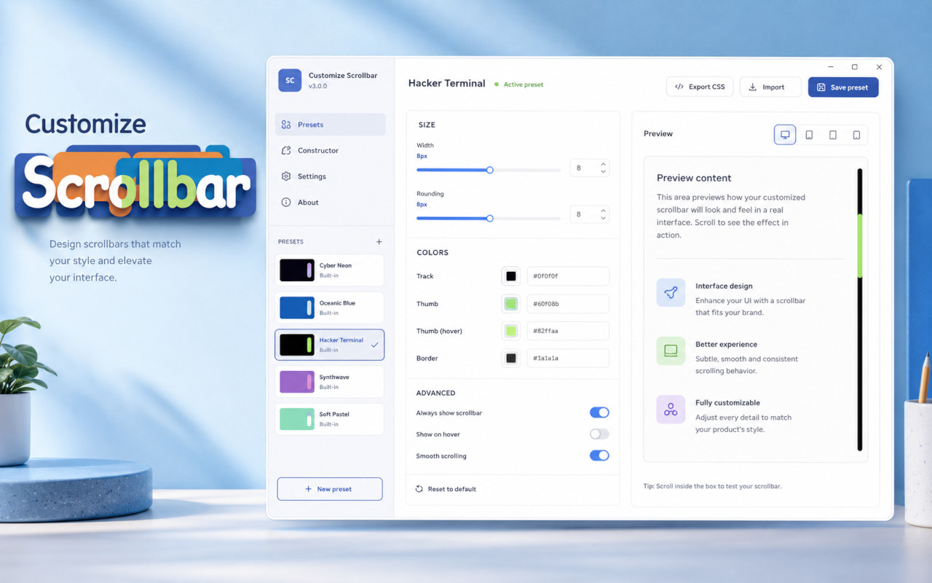The image size is (932, 583).
Task: Select the Cyber Neon preset
Action: coord(330,270)
